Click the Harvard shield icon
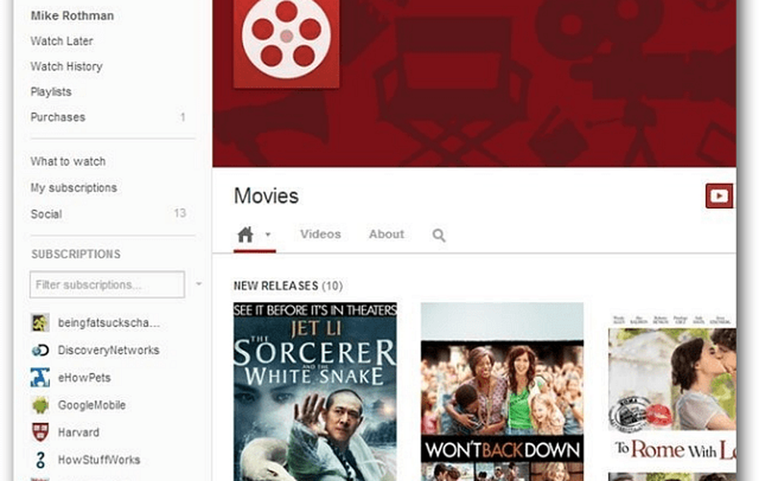The width and height of the screenshot is (759, 481). click(x=40, y=432)
